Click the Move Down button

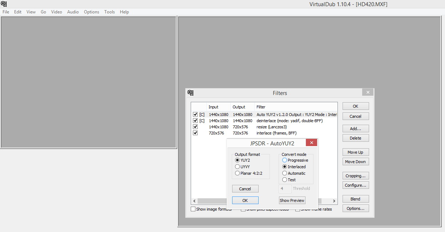coord(356,162)
